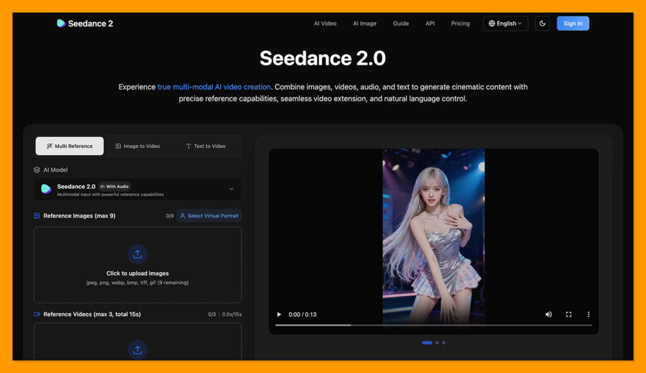Click the Seedance 2.0 model logo icon
This screenshot has width=646, height=373.
point(46,189)
